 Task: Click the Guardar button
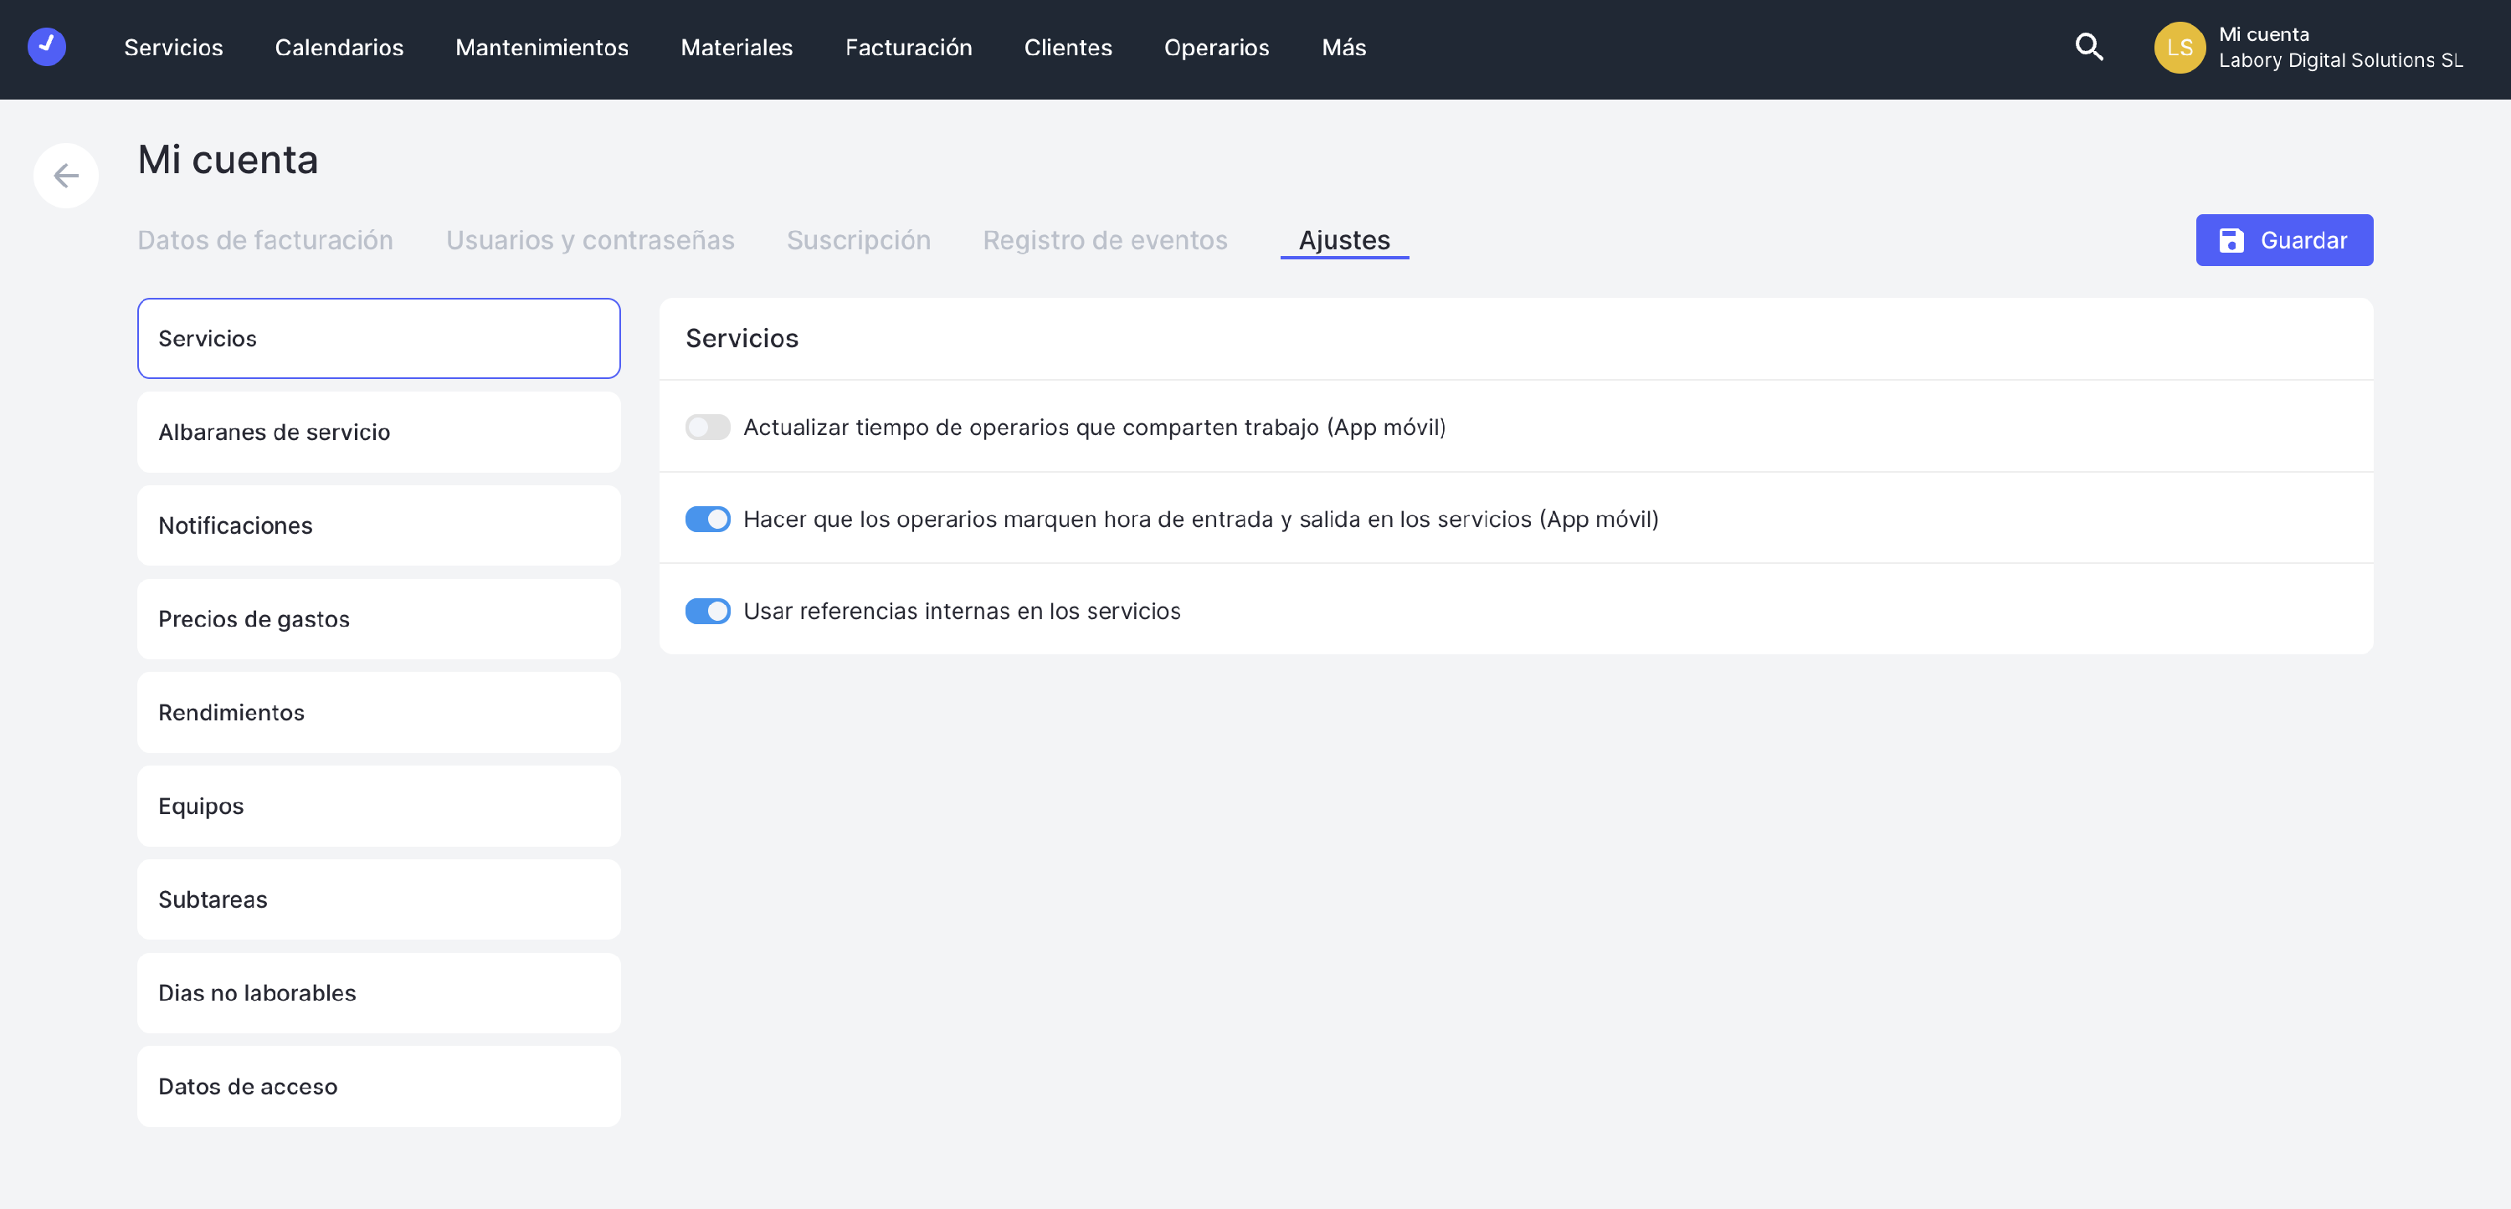click(2282, 241)
